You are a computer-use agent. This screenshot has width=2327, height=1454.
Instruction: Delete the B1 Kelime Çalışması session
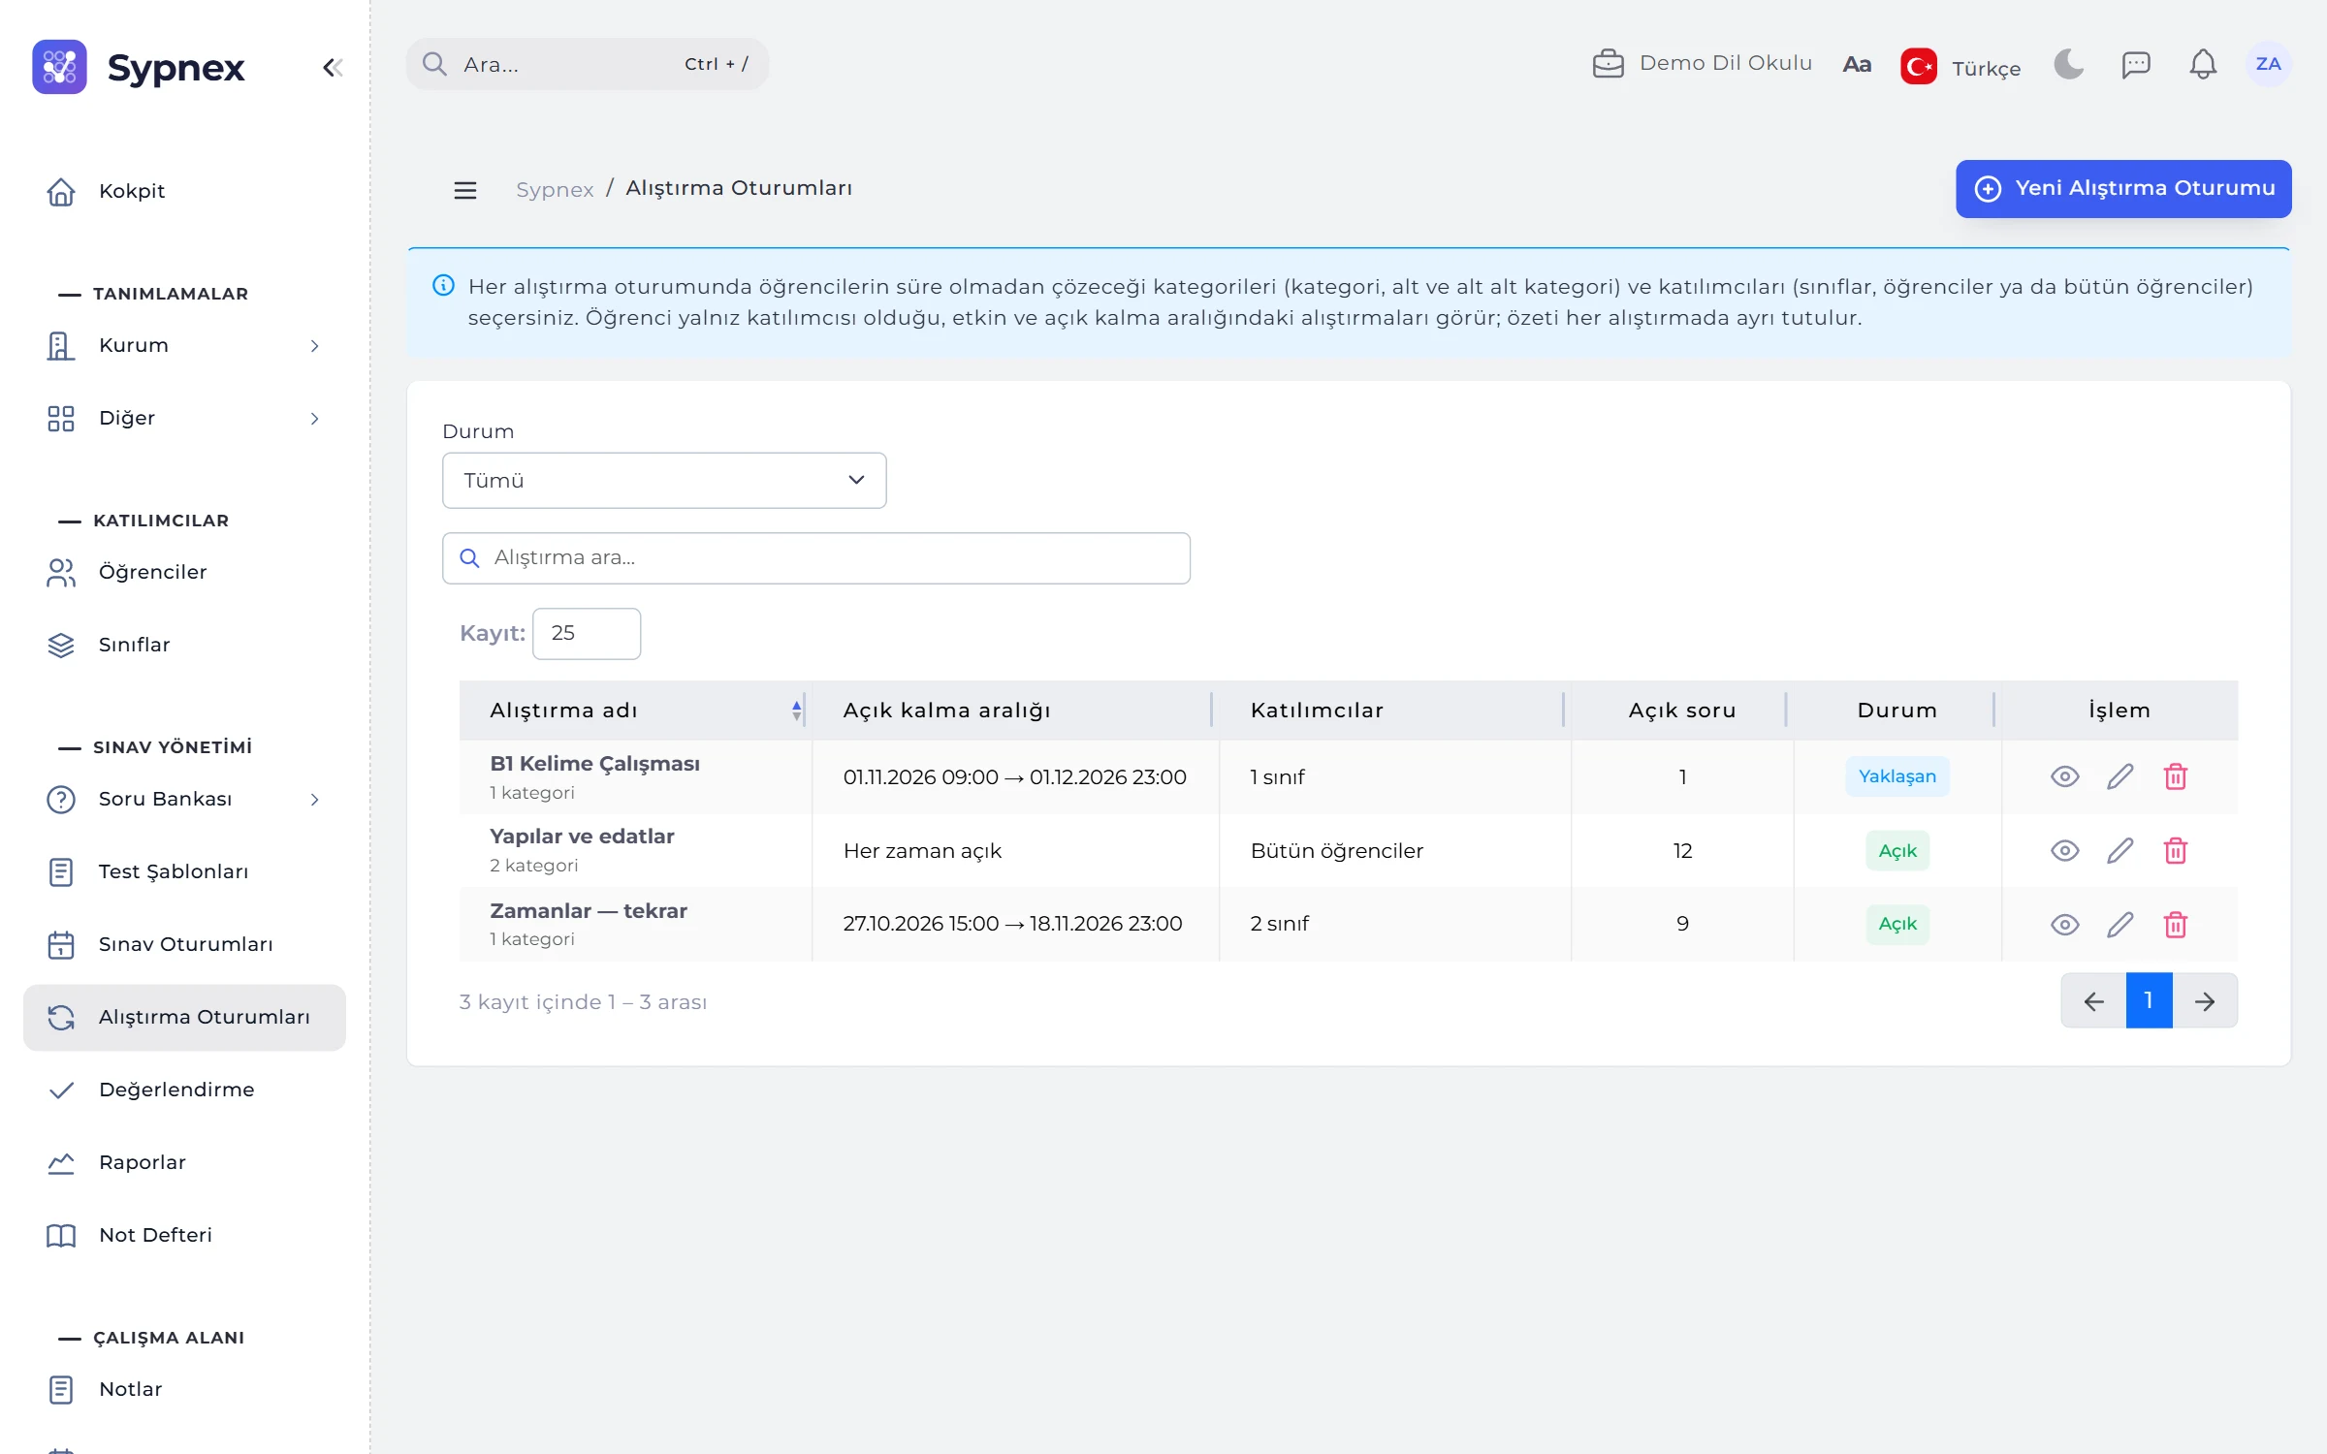pos(2175,776)
